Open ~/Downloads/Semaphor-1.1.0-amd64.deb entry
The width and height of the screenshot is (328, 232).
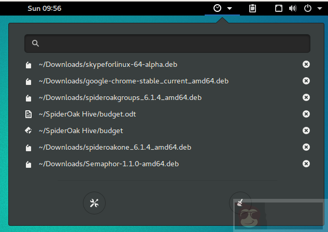point(109,164)
